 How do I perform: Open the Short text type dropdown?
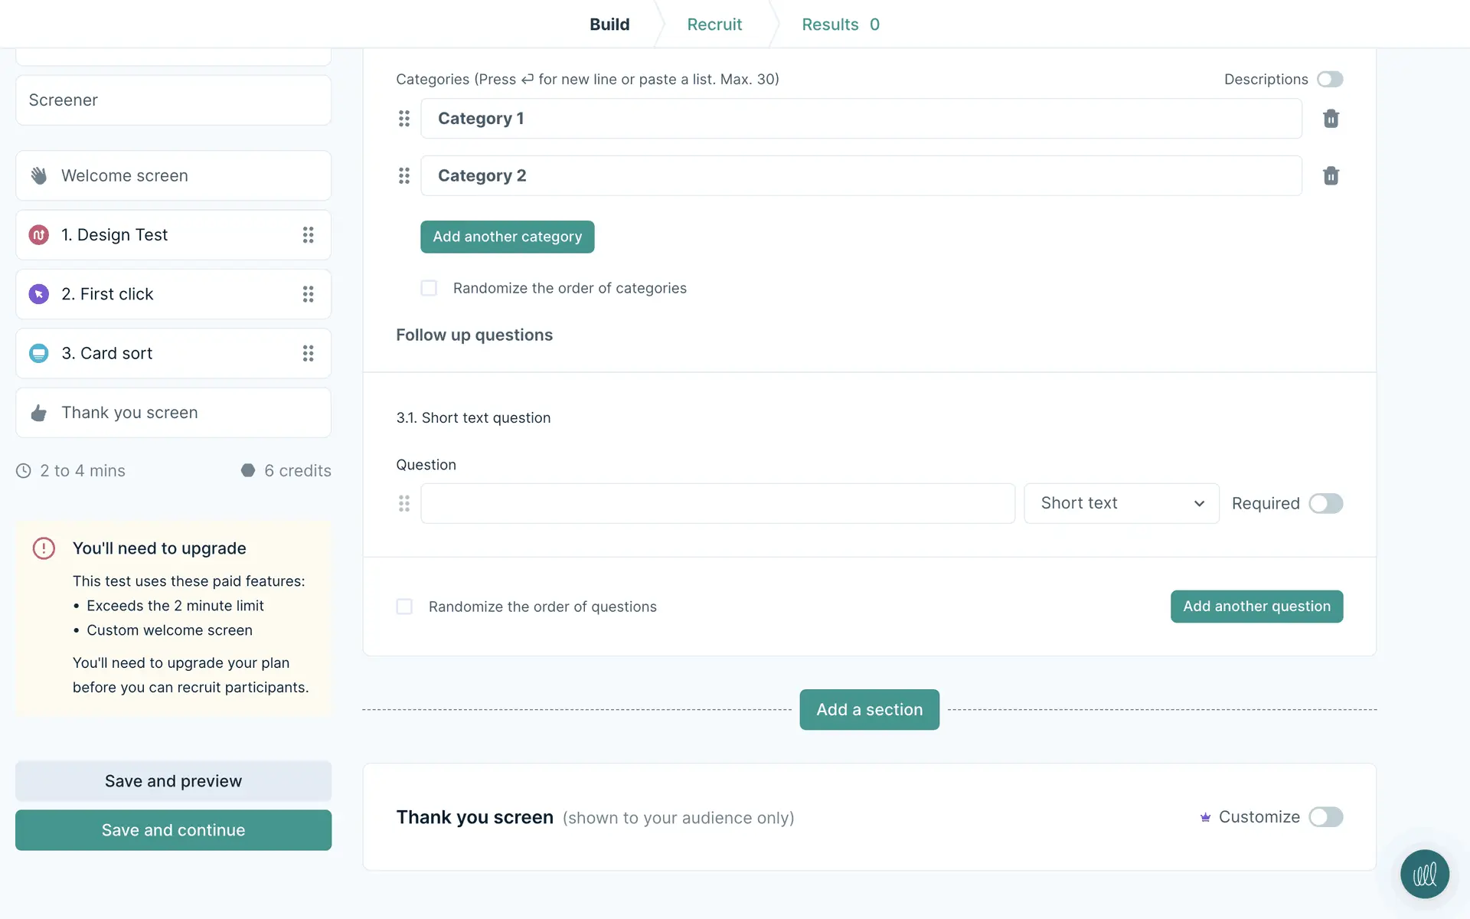point(1121,503)
